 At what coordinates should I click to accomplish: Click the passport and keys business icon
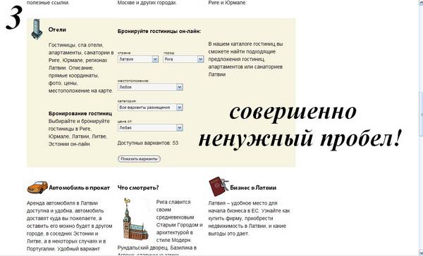[219, 186]
